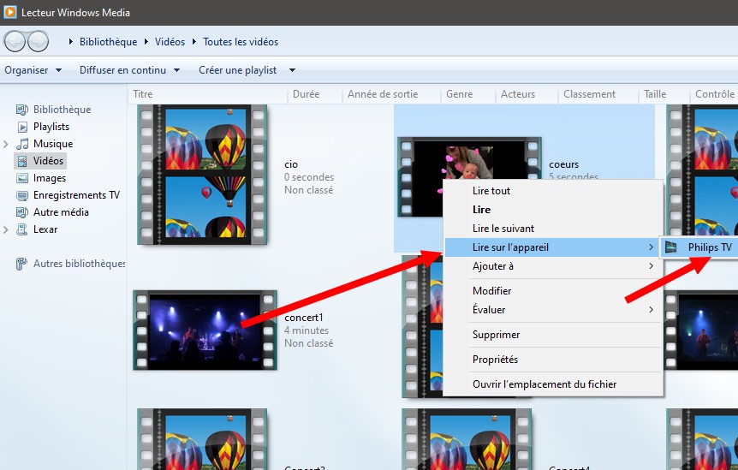738x470 pixels.
Task: Sort by the Titre column header
Action: pyautogui.click(x=207, y=94)
